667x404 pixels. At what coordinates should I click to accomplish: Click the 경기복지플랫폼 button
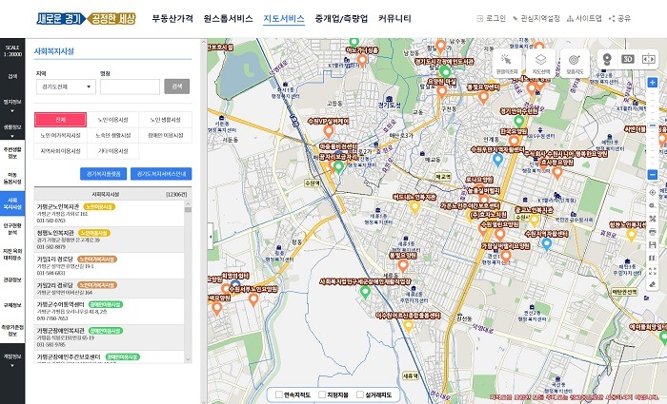[102, 174]
